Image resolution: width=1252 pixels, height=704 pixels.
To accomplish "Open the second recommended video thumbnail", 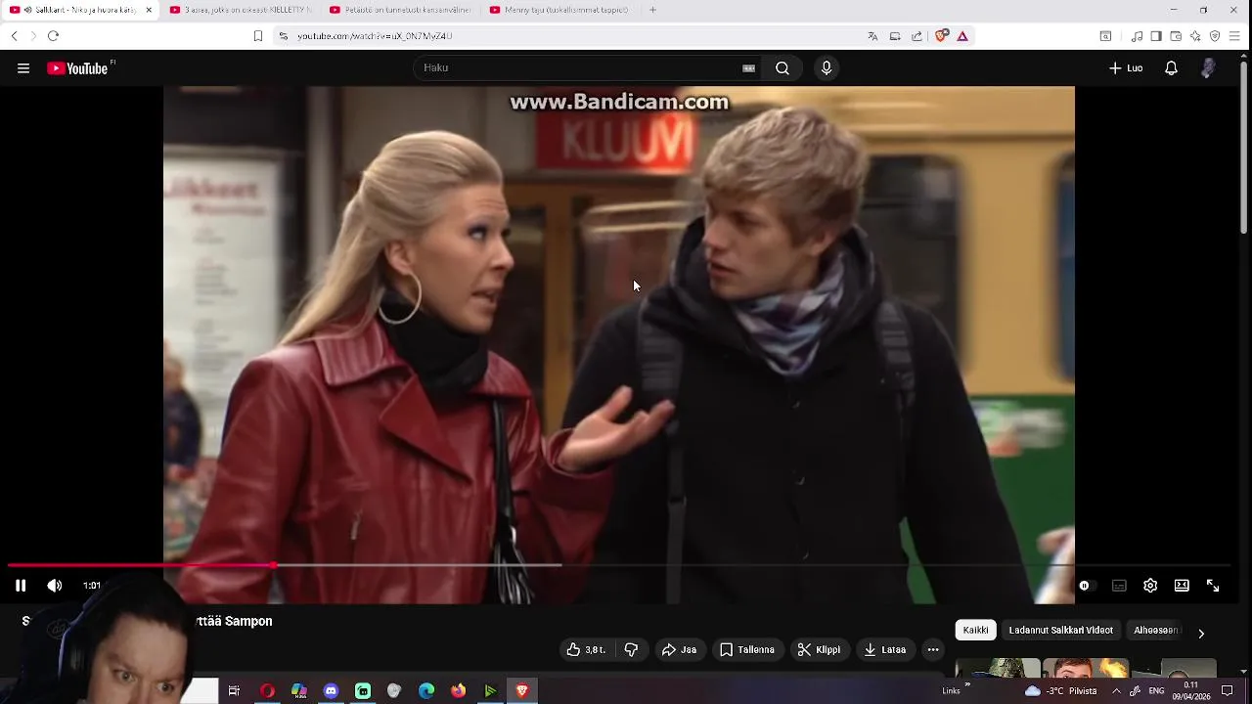I will (1086, 669).
